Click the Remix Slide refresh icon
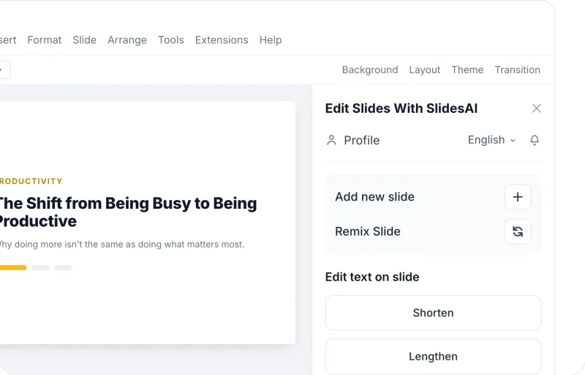Viewport: 585px width, 375px height. [518, 231]
